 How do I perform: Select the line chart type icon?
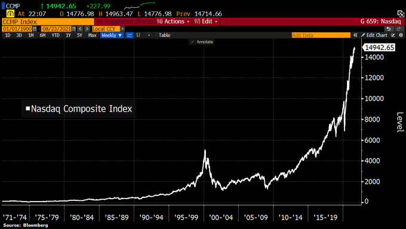[x=130, y=35]
